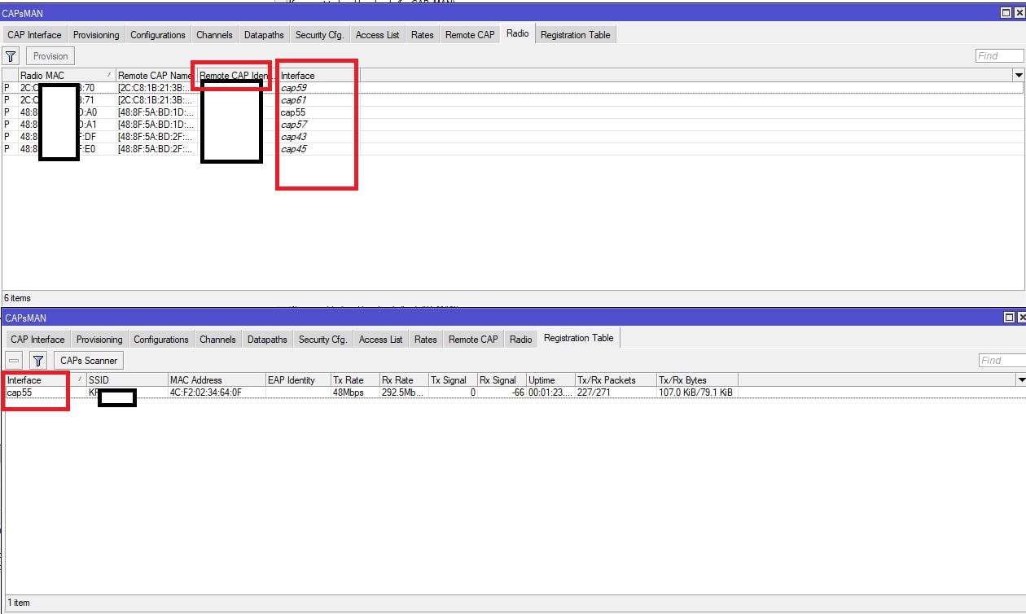This screenshot has width=1026, height=614.
Task: Click the Provision button
Action: 50,56
